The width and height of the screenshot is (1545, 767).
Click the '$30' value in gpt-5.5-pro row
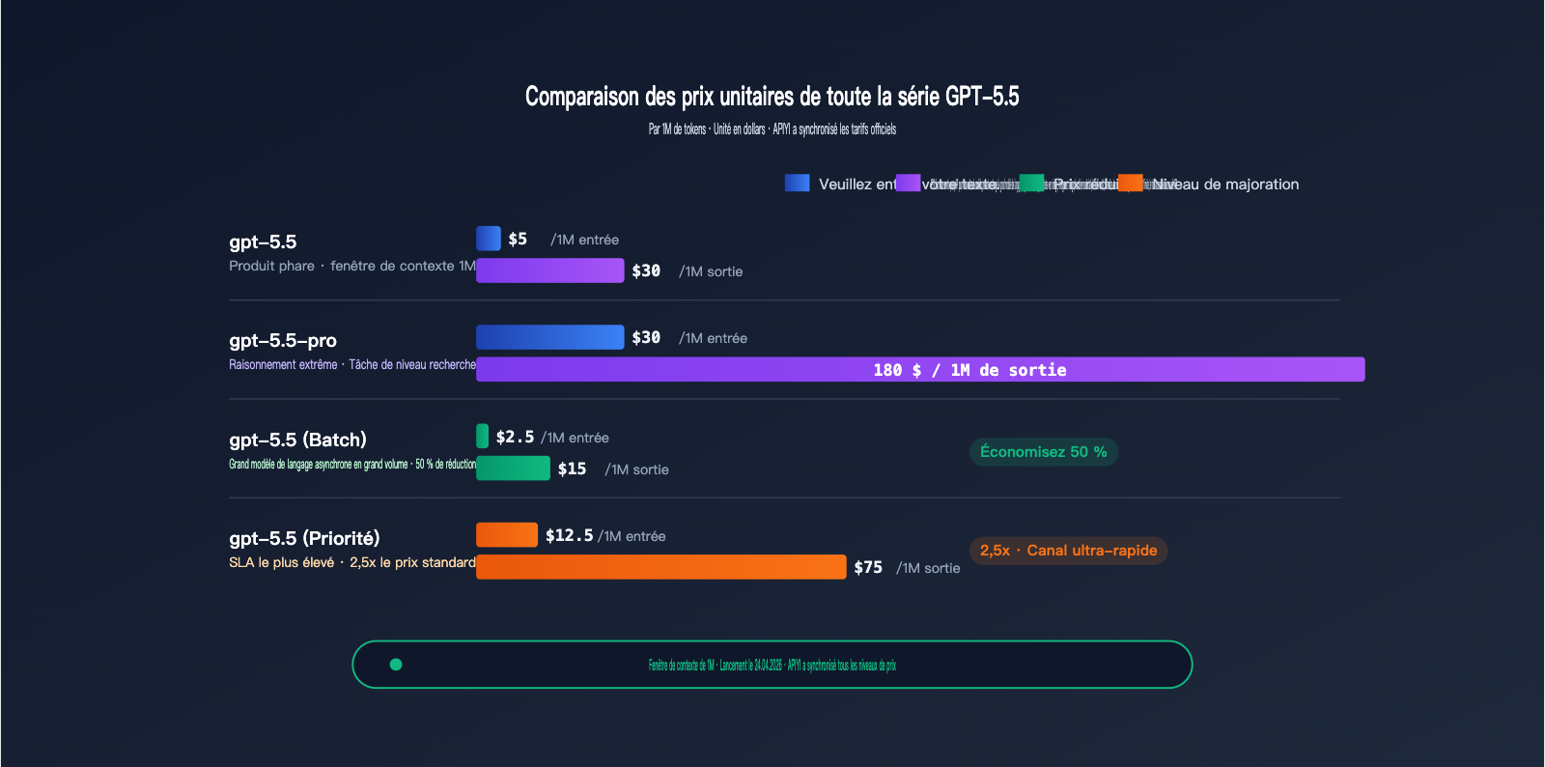click(x=646, y=337)
